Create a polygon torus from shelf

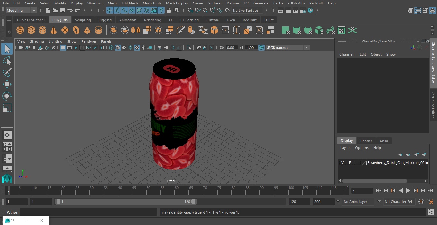(76, 30)
